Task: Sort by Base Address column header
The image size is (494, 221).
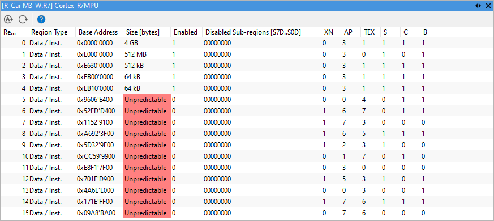Action: coord(98,32)
